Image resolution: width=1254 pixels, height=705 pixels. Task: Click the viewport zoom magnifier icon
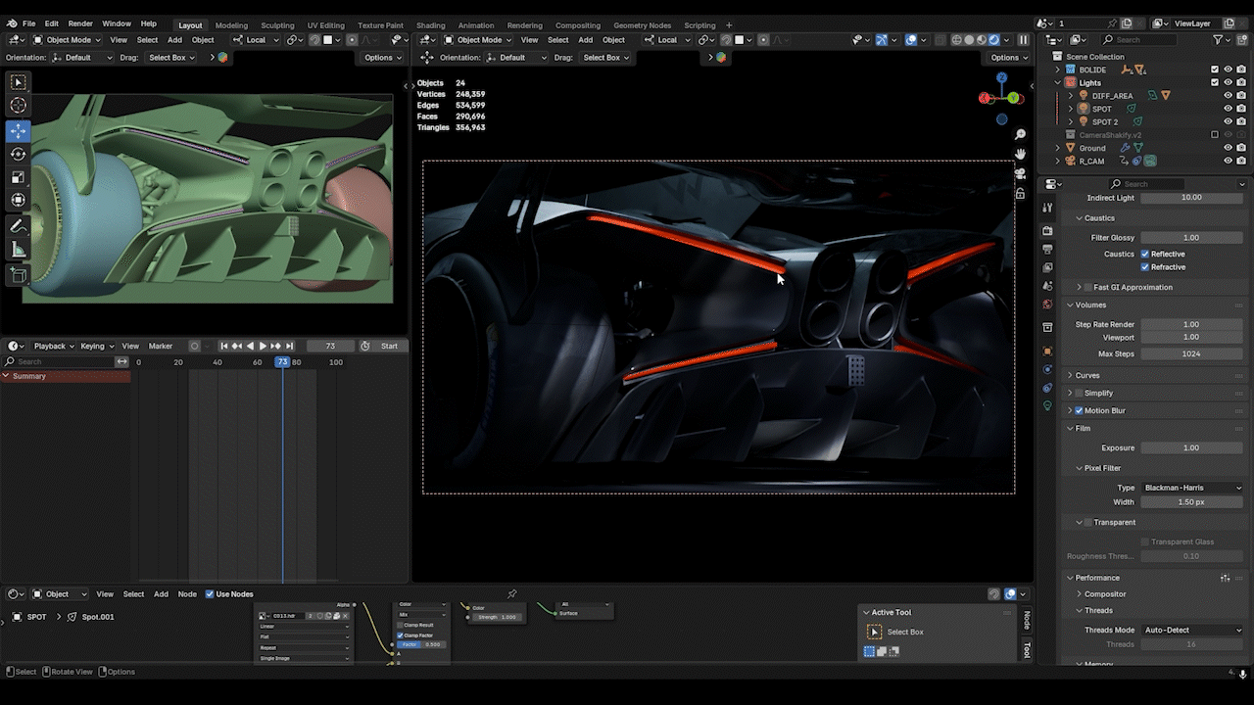pos(1020,134)
